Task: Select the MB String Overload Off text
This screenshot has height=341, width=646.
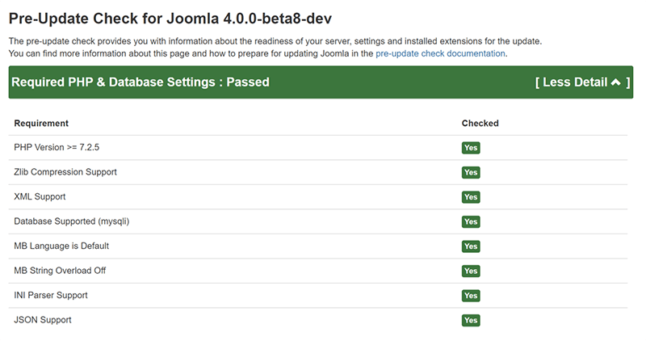Action: click(60, 271)
